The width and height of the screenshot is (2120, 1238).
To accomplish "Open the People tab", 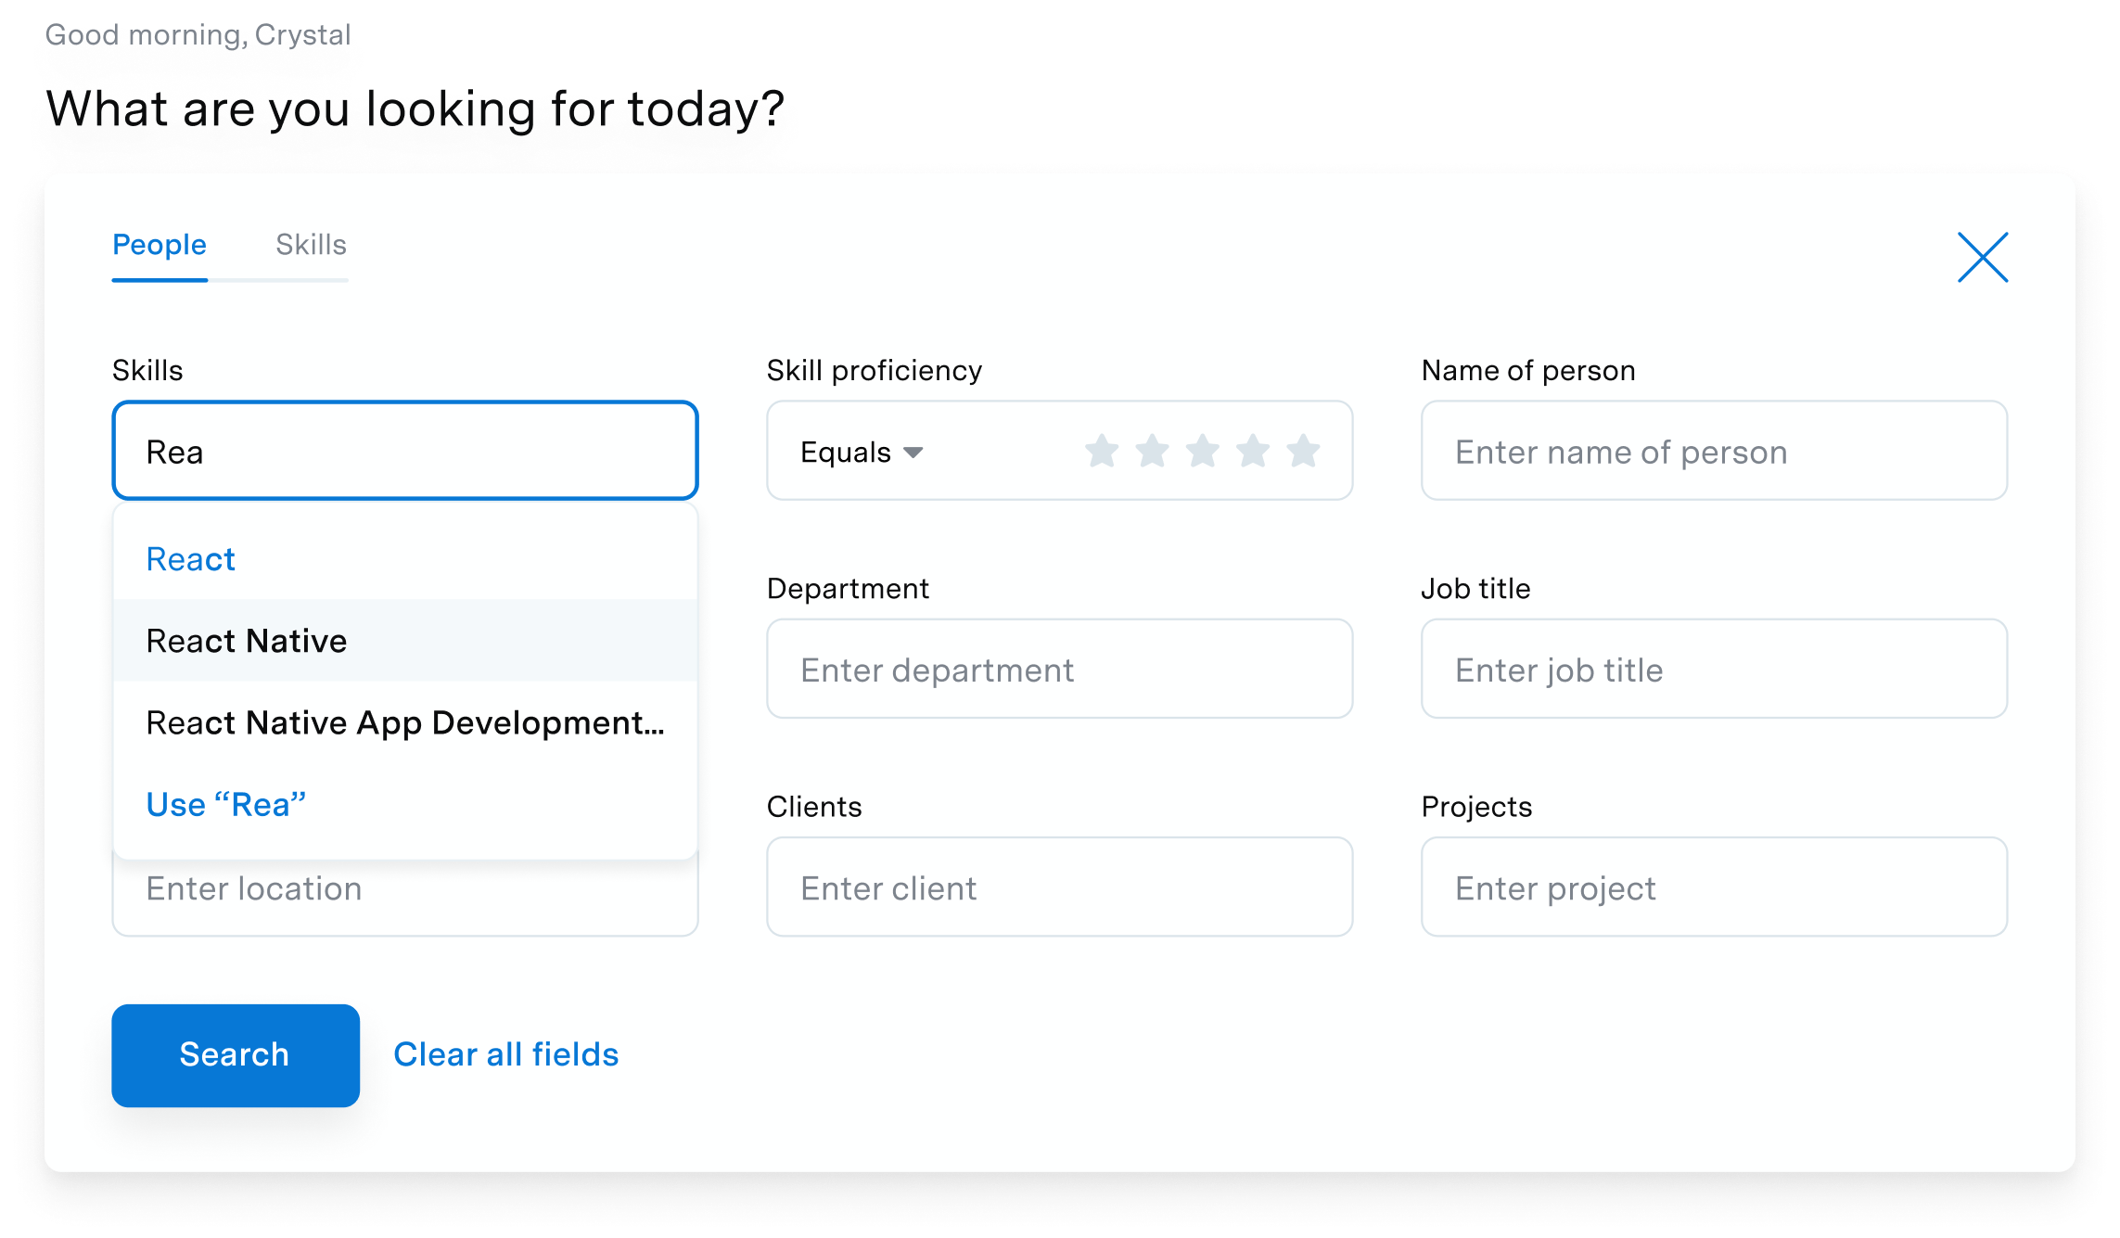I will point(160,245).
